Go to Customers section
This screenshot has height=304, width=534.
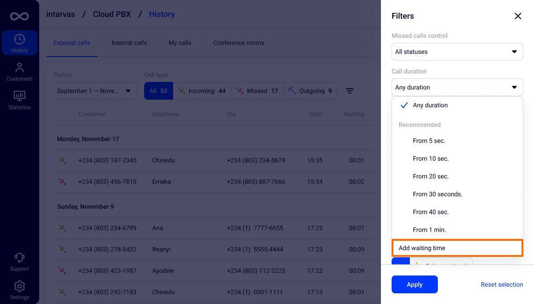tap(19, 72)
